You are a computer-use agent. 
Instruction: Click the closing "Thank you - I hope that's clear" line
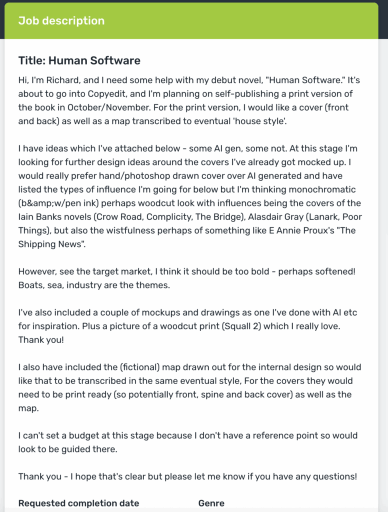[x=187, y=476]
